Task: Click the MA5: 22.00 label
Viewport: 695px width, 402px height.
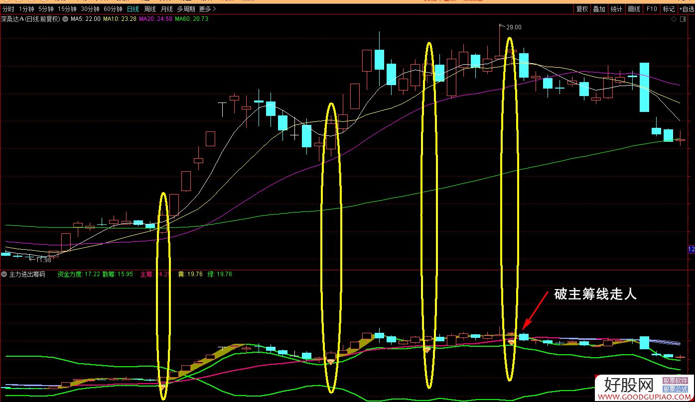Action: pos(86,19)
